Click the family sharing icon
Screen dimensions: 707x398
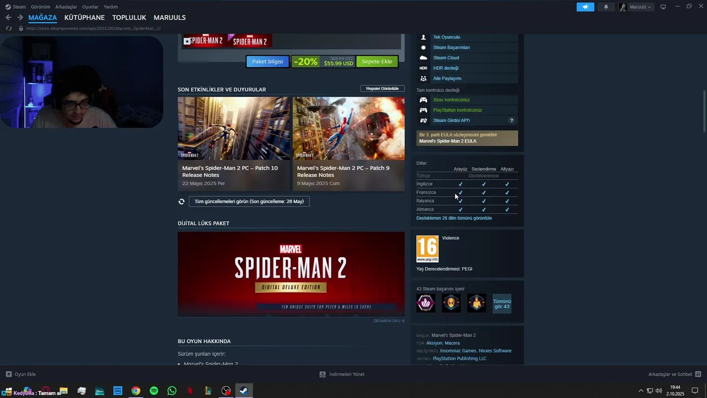coord(423,78)
